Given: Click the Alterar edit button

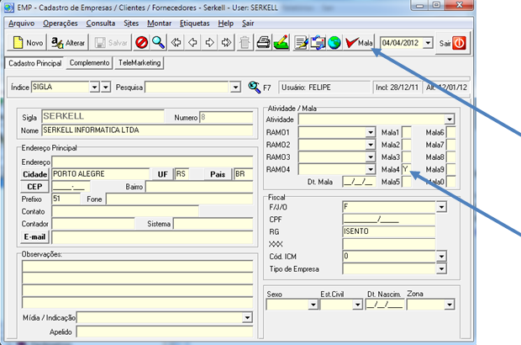Looking at the screenshot, I should tap(68, 43).
